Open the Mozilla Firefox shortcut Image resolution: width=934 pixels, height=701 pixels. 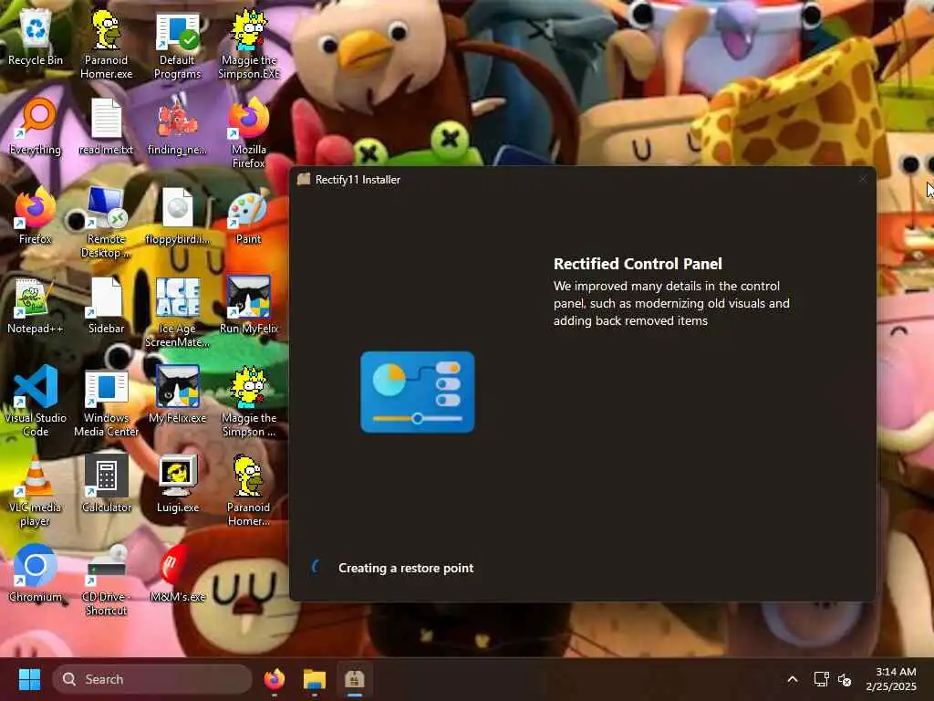pos(249,133)
